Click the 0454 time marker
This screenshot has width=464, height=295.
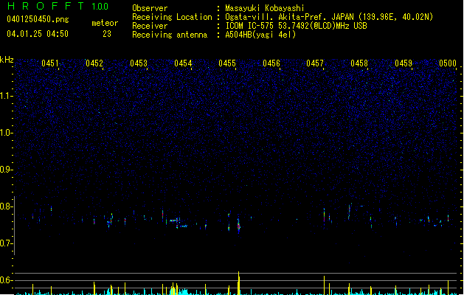pyautogui.click(x=183, y=63)
